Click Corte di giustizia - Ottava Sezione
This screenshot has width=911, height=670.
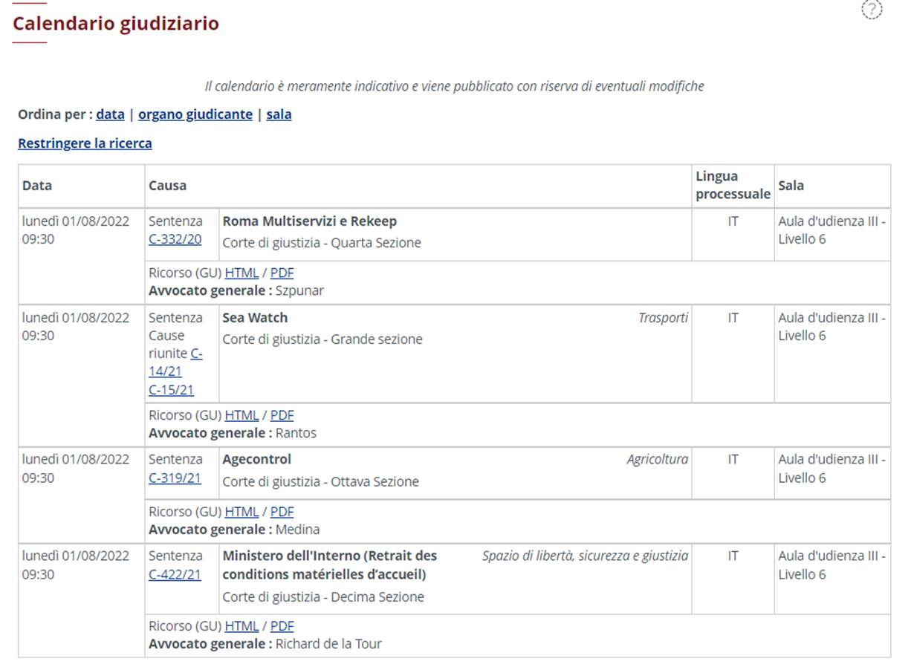(x=321, y=481)
